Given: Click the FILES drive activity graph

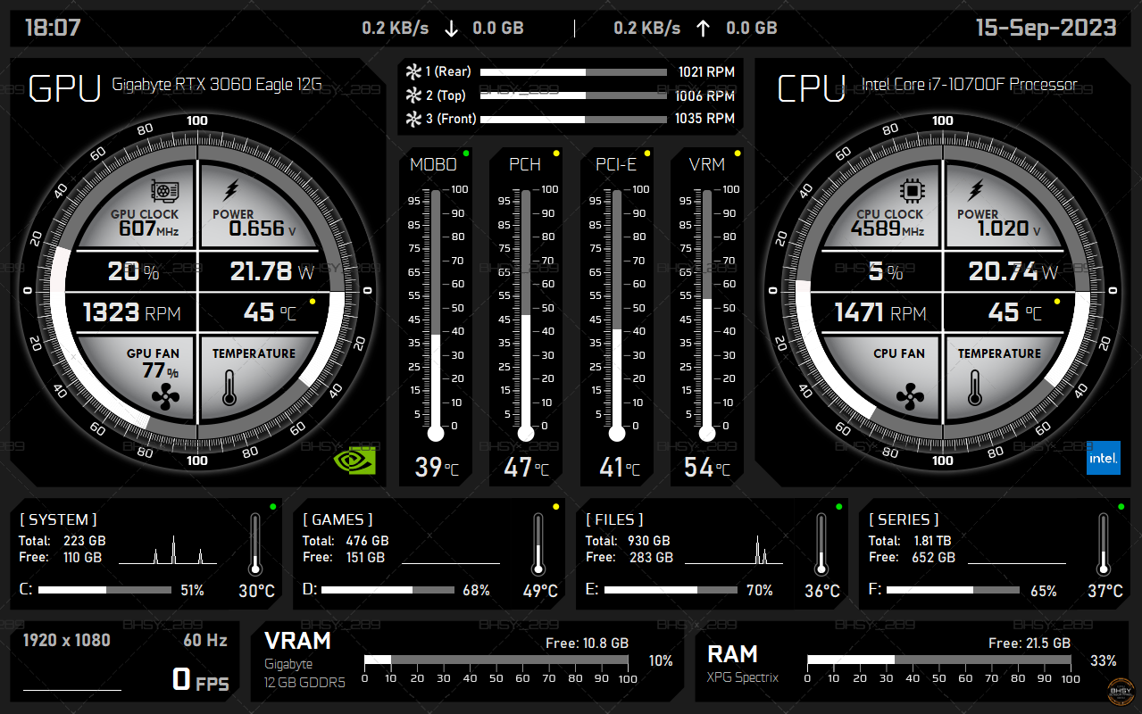Looking at the screenshot, I should pos(734,550).
